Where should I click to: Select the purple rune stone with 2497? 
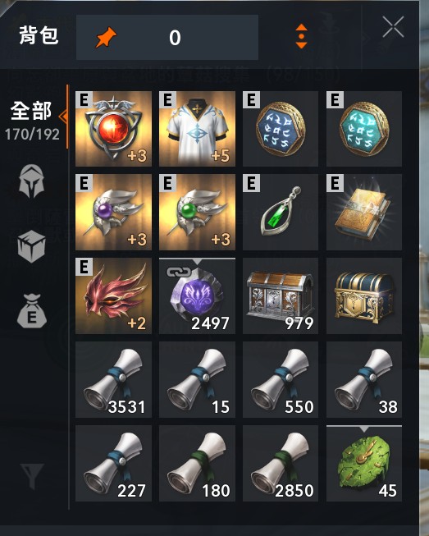[x=197, y=296]
